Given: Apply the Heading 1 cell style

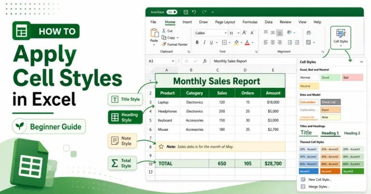Looking at the screenshot, I should pos(330,133).
